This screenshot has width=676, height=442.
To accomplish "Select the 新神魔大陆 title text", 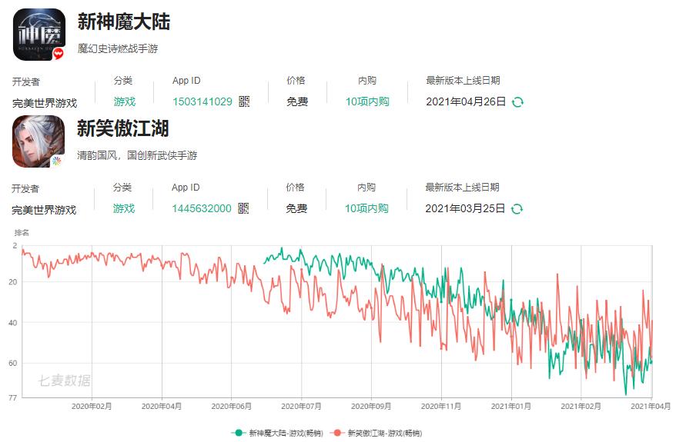I will [x=124, y=22].
